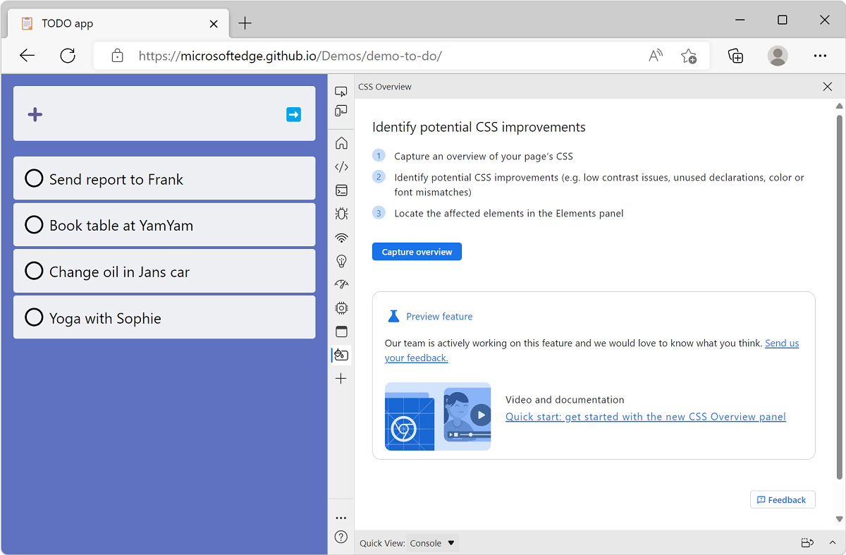Image resolution: width=846 pixels, height=555 pixels.
Task: Open the Application panel
Action: tap(341, 331)
